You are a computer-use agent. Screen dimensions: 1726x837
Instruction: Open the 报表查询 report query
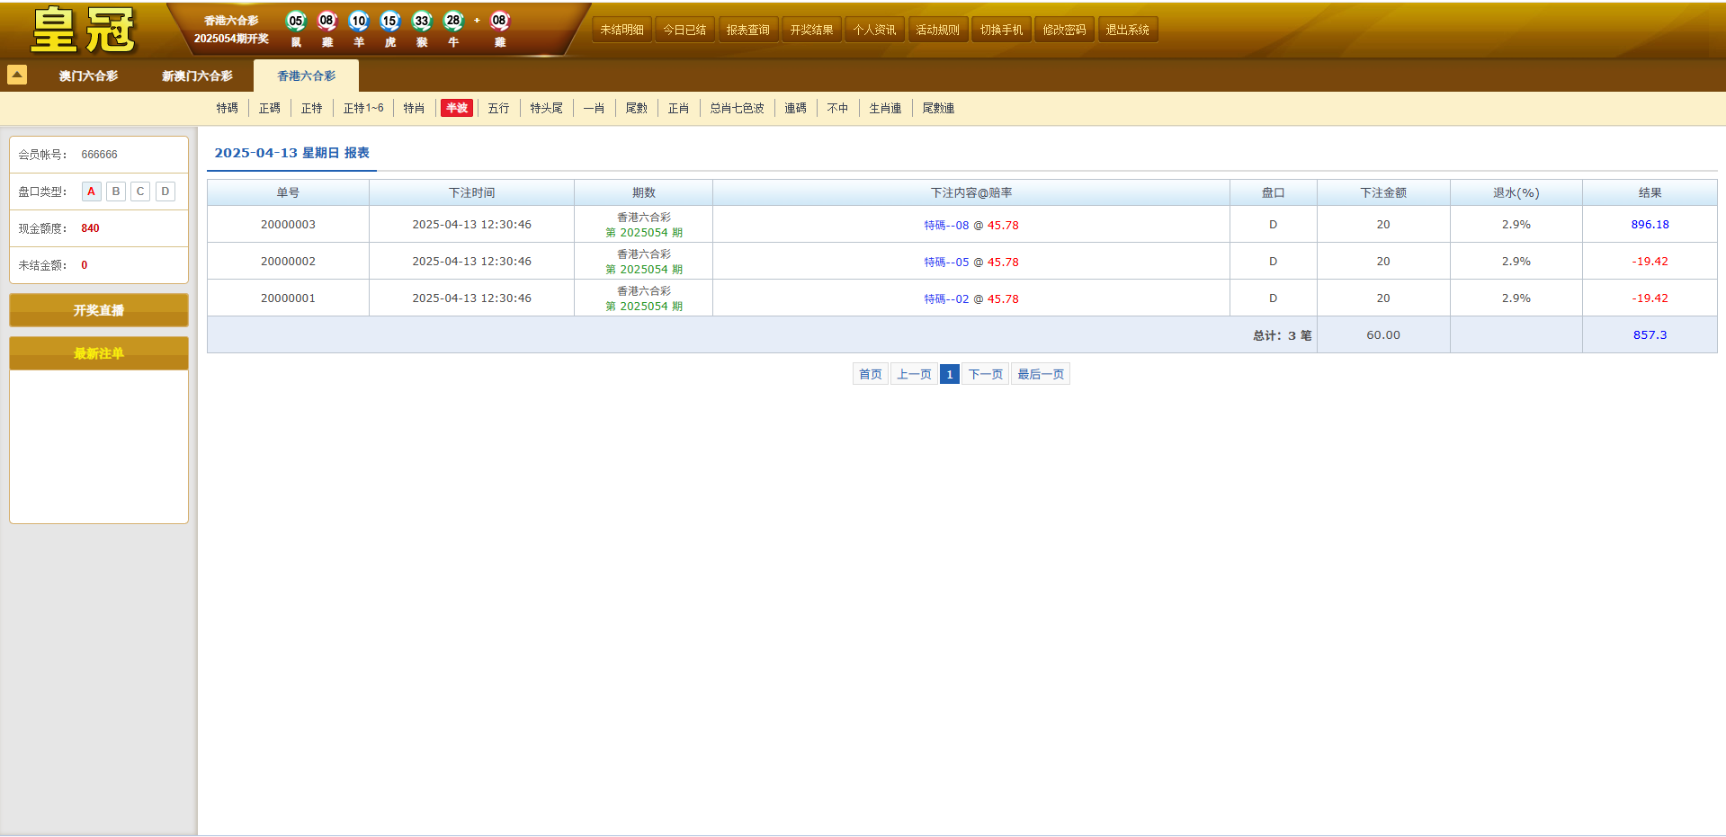point(747,28)
